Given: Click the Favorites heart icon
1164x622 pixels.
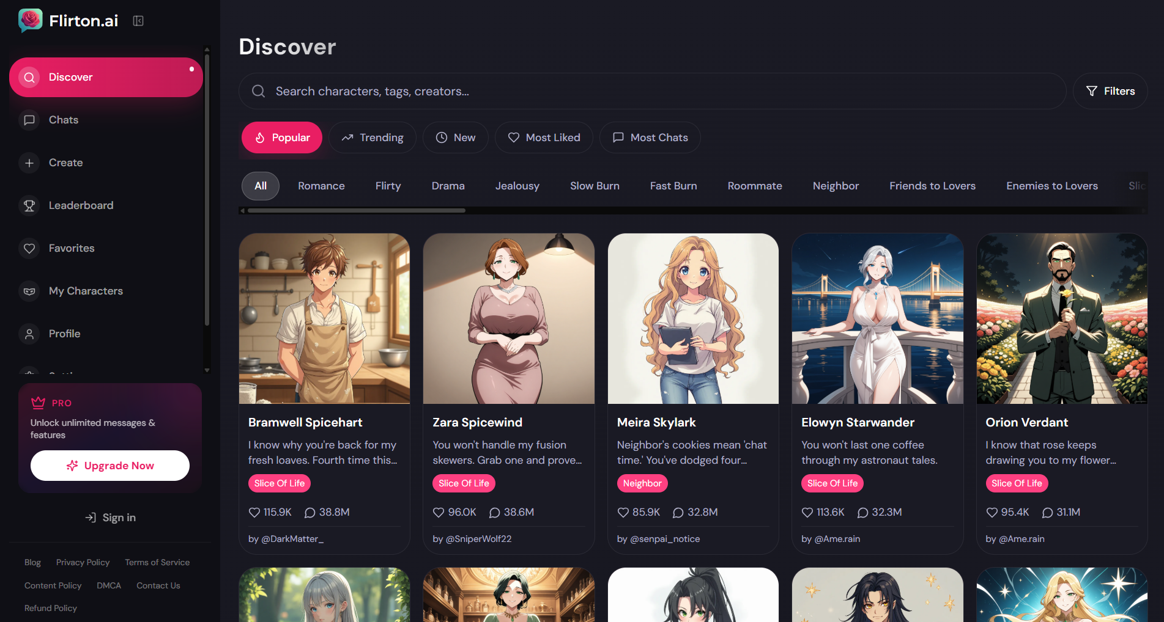Looking at the screenshot, I should click(29, 248).
